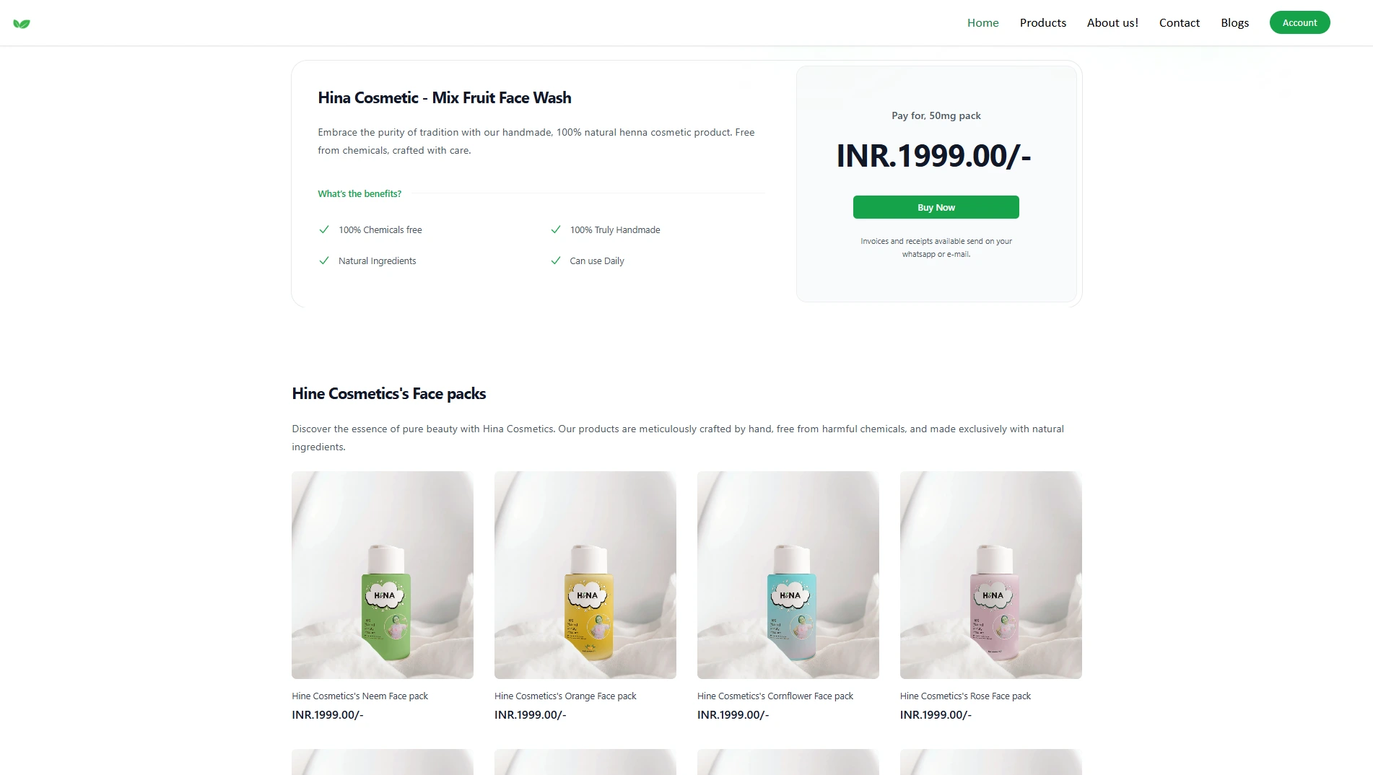
Task: Open the Contact page
Action: pyautogui.click(x=1179, y=22)
